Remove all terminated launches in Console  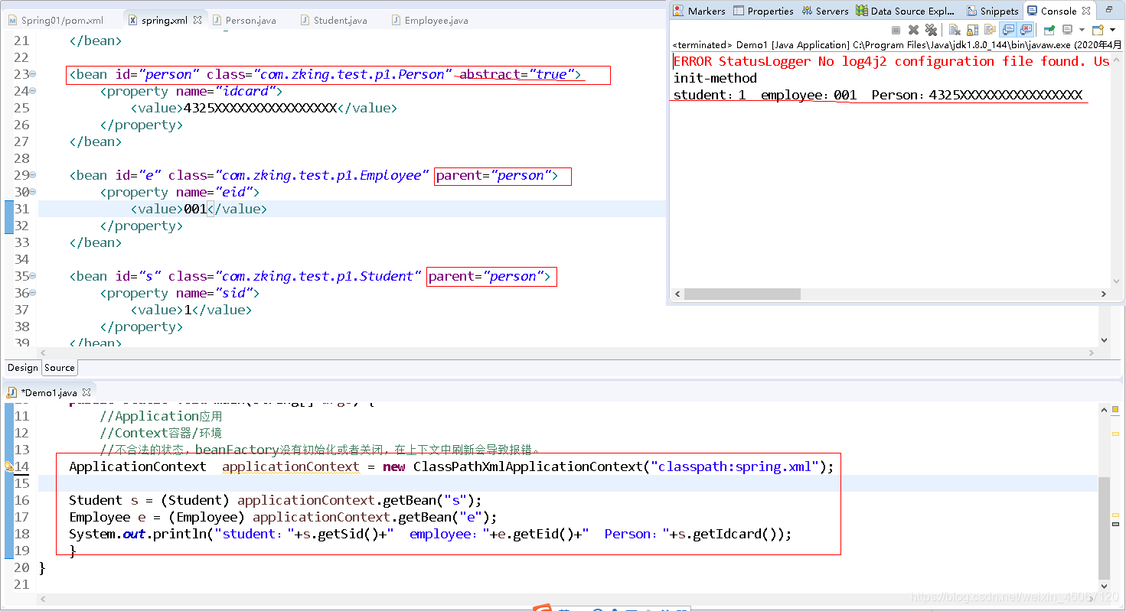coord(931,30)
